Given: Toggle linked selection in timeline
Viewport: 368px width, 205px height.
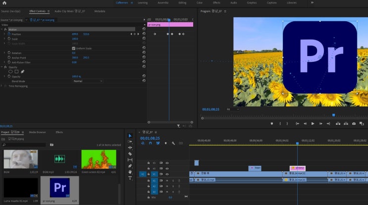Looking at the screenshot, I should (158, 143).
